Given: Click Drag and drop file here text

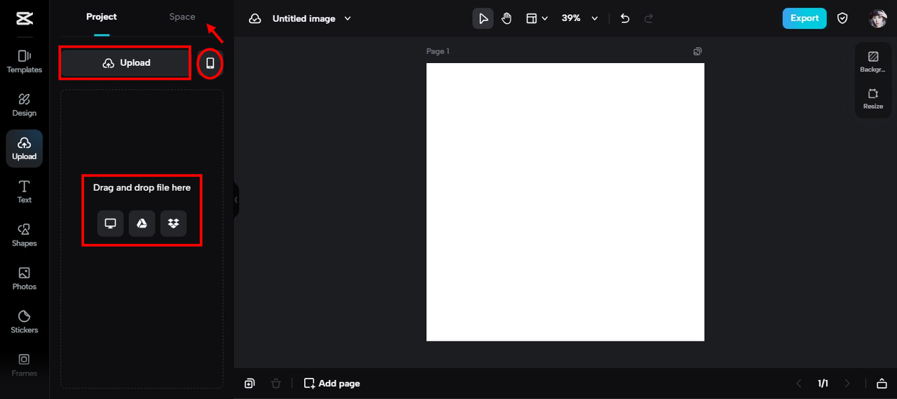Looking at the screenshot, I should point(142,188).
